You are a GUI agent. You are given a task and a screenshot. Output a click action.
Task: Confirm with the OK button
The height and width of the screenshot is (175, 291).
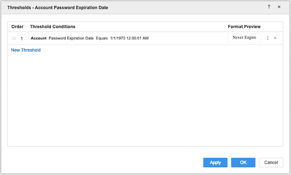(243, 163)
